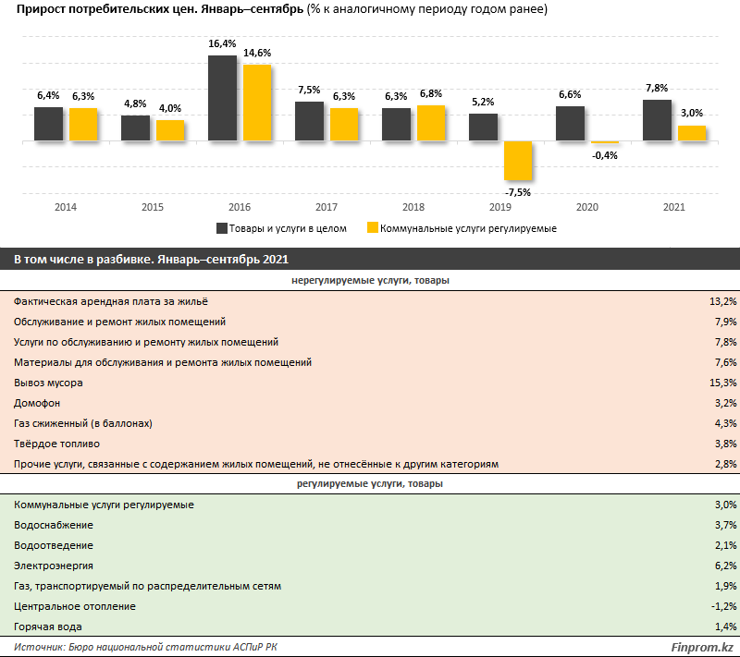Click the chart title Прирост потребительских цен
740x657 pixels.
[159, 9]
